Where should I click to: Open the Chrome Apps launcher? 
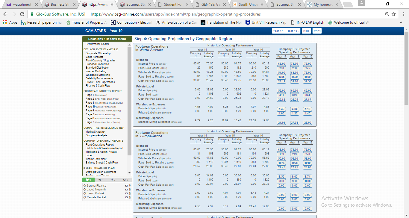tap(5, 22)
